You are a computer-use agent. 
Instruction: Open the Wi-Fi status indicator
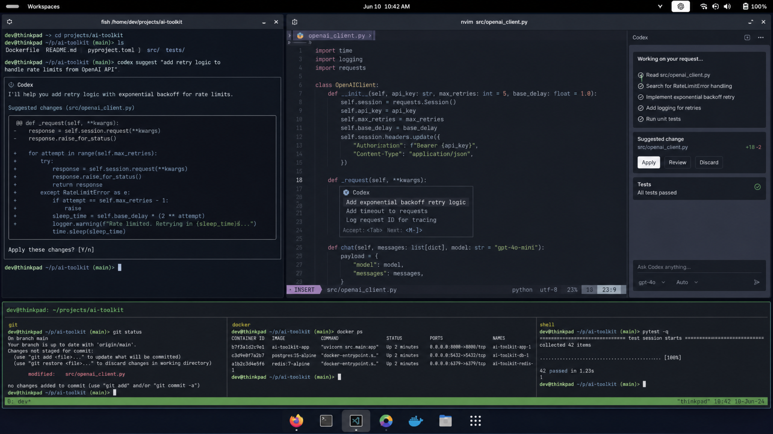(704, 6)
